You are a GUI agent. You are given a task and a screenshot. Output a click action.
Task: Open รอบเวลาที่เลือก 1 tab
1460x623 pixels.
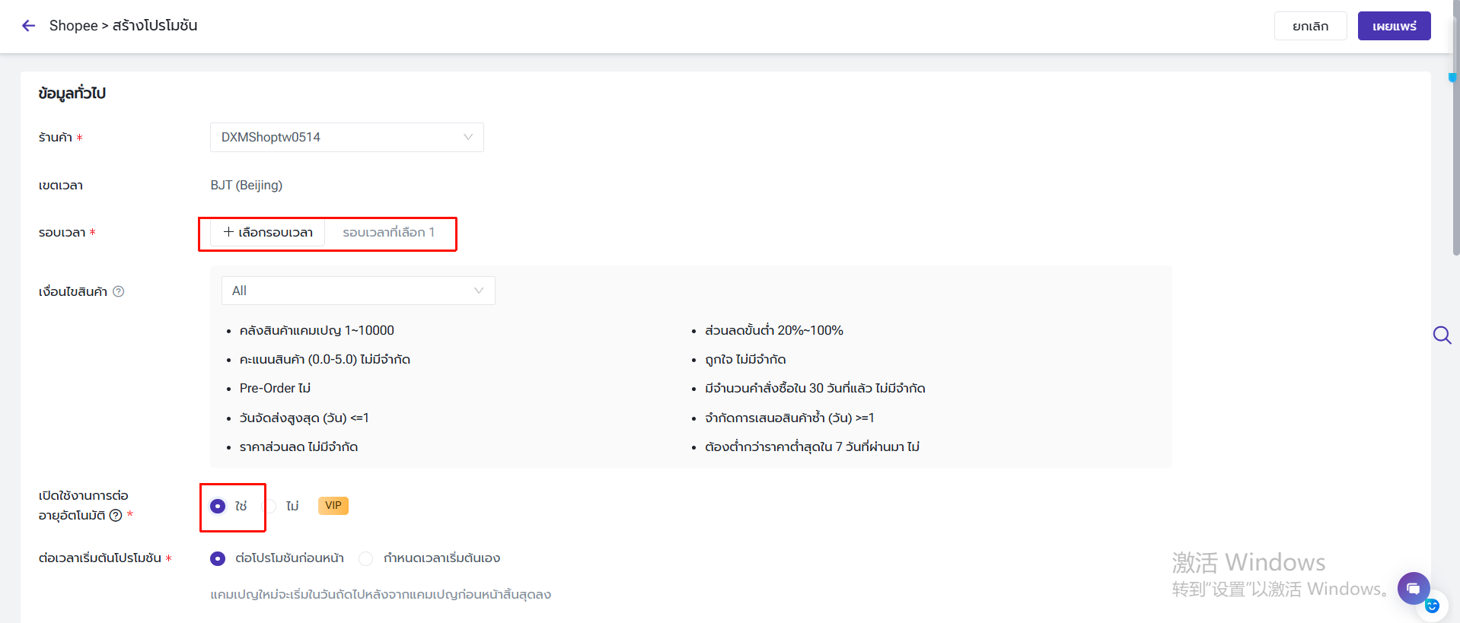coord(389,232)
